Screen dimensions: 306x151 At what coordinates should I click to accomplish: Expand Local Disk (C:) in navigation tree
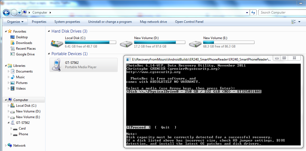pyautogui.click(x=9, y=105)
